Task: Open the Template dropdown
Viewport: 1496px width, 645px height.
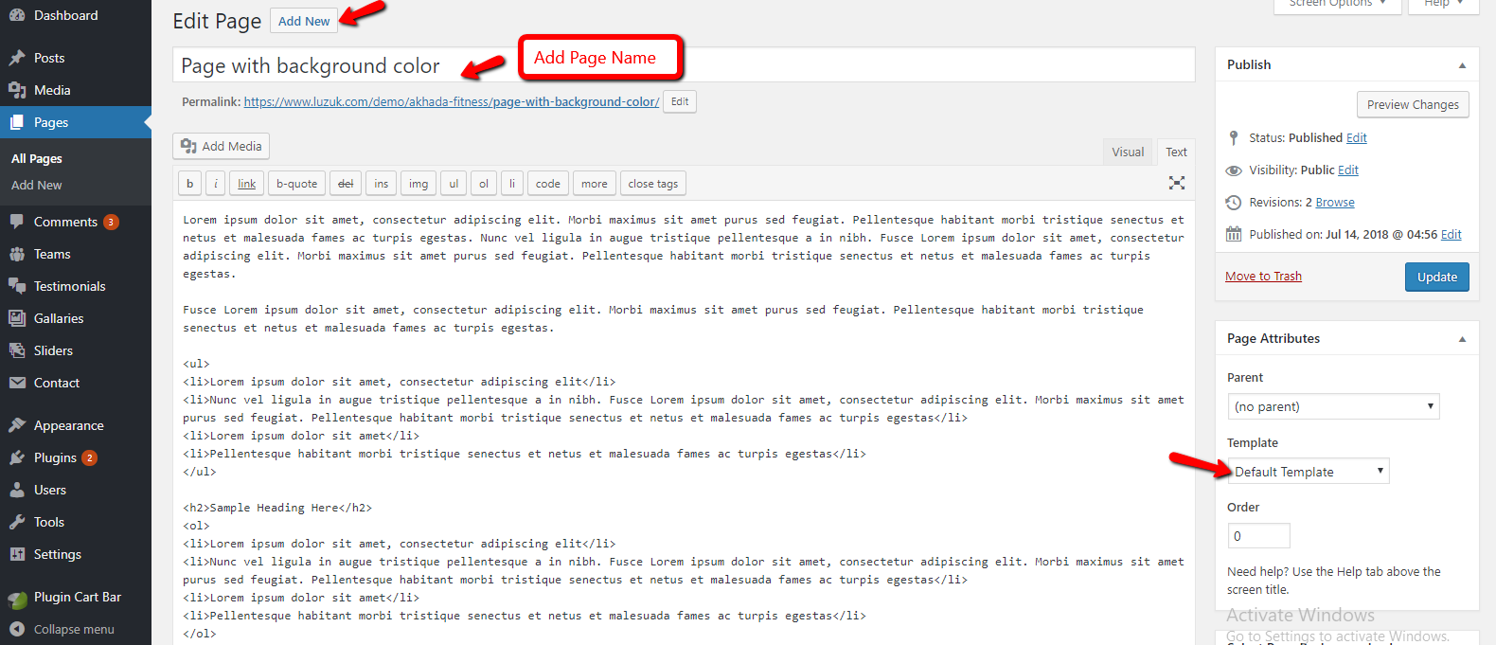Action: 1308,472
